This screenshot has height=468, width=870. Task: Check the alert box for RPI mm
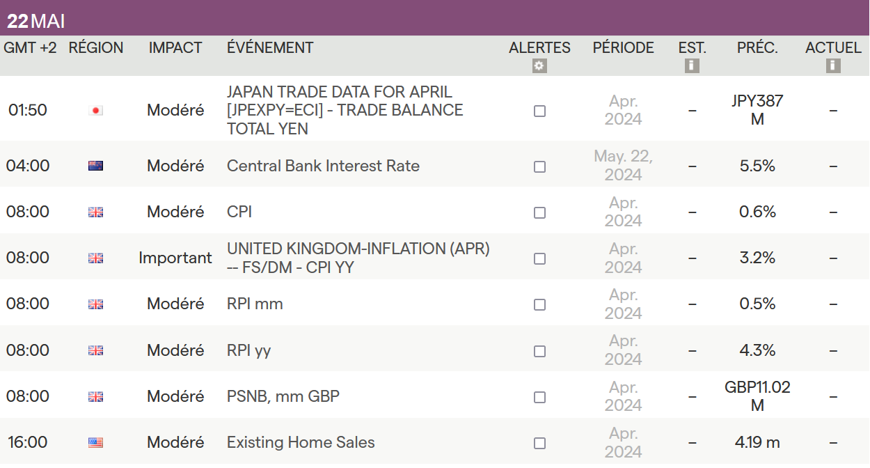pyautogui.click(x=539, y=305)
